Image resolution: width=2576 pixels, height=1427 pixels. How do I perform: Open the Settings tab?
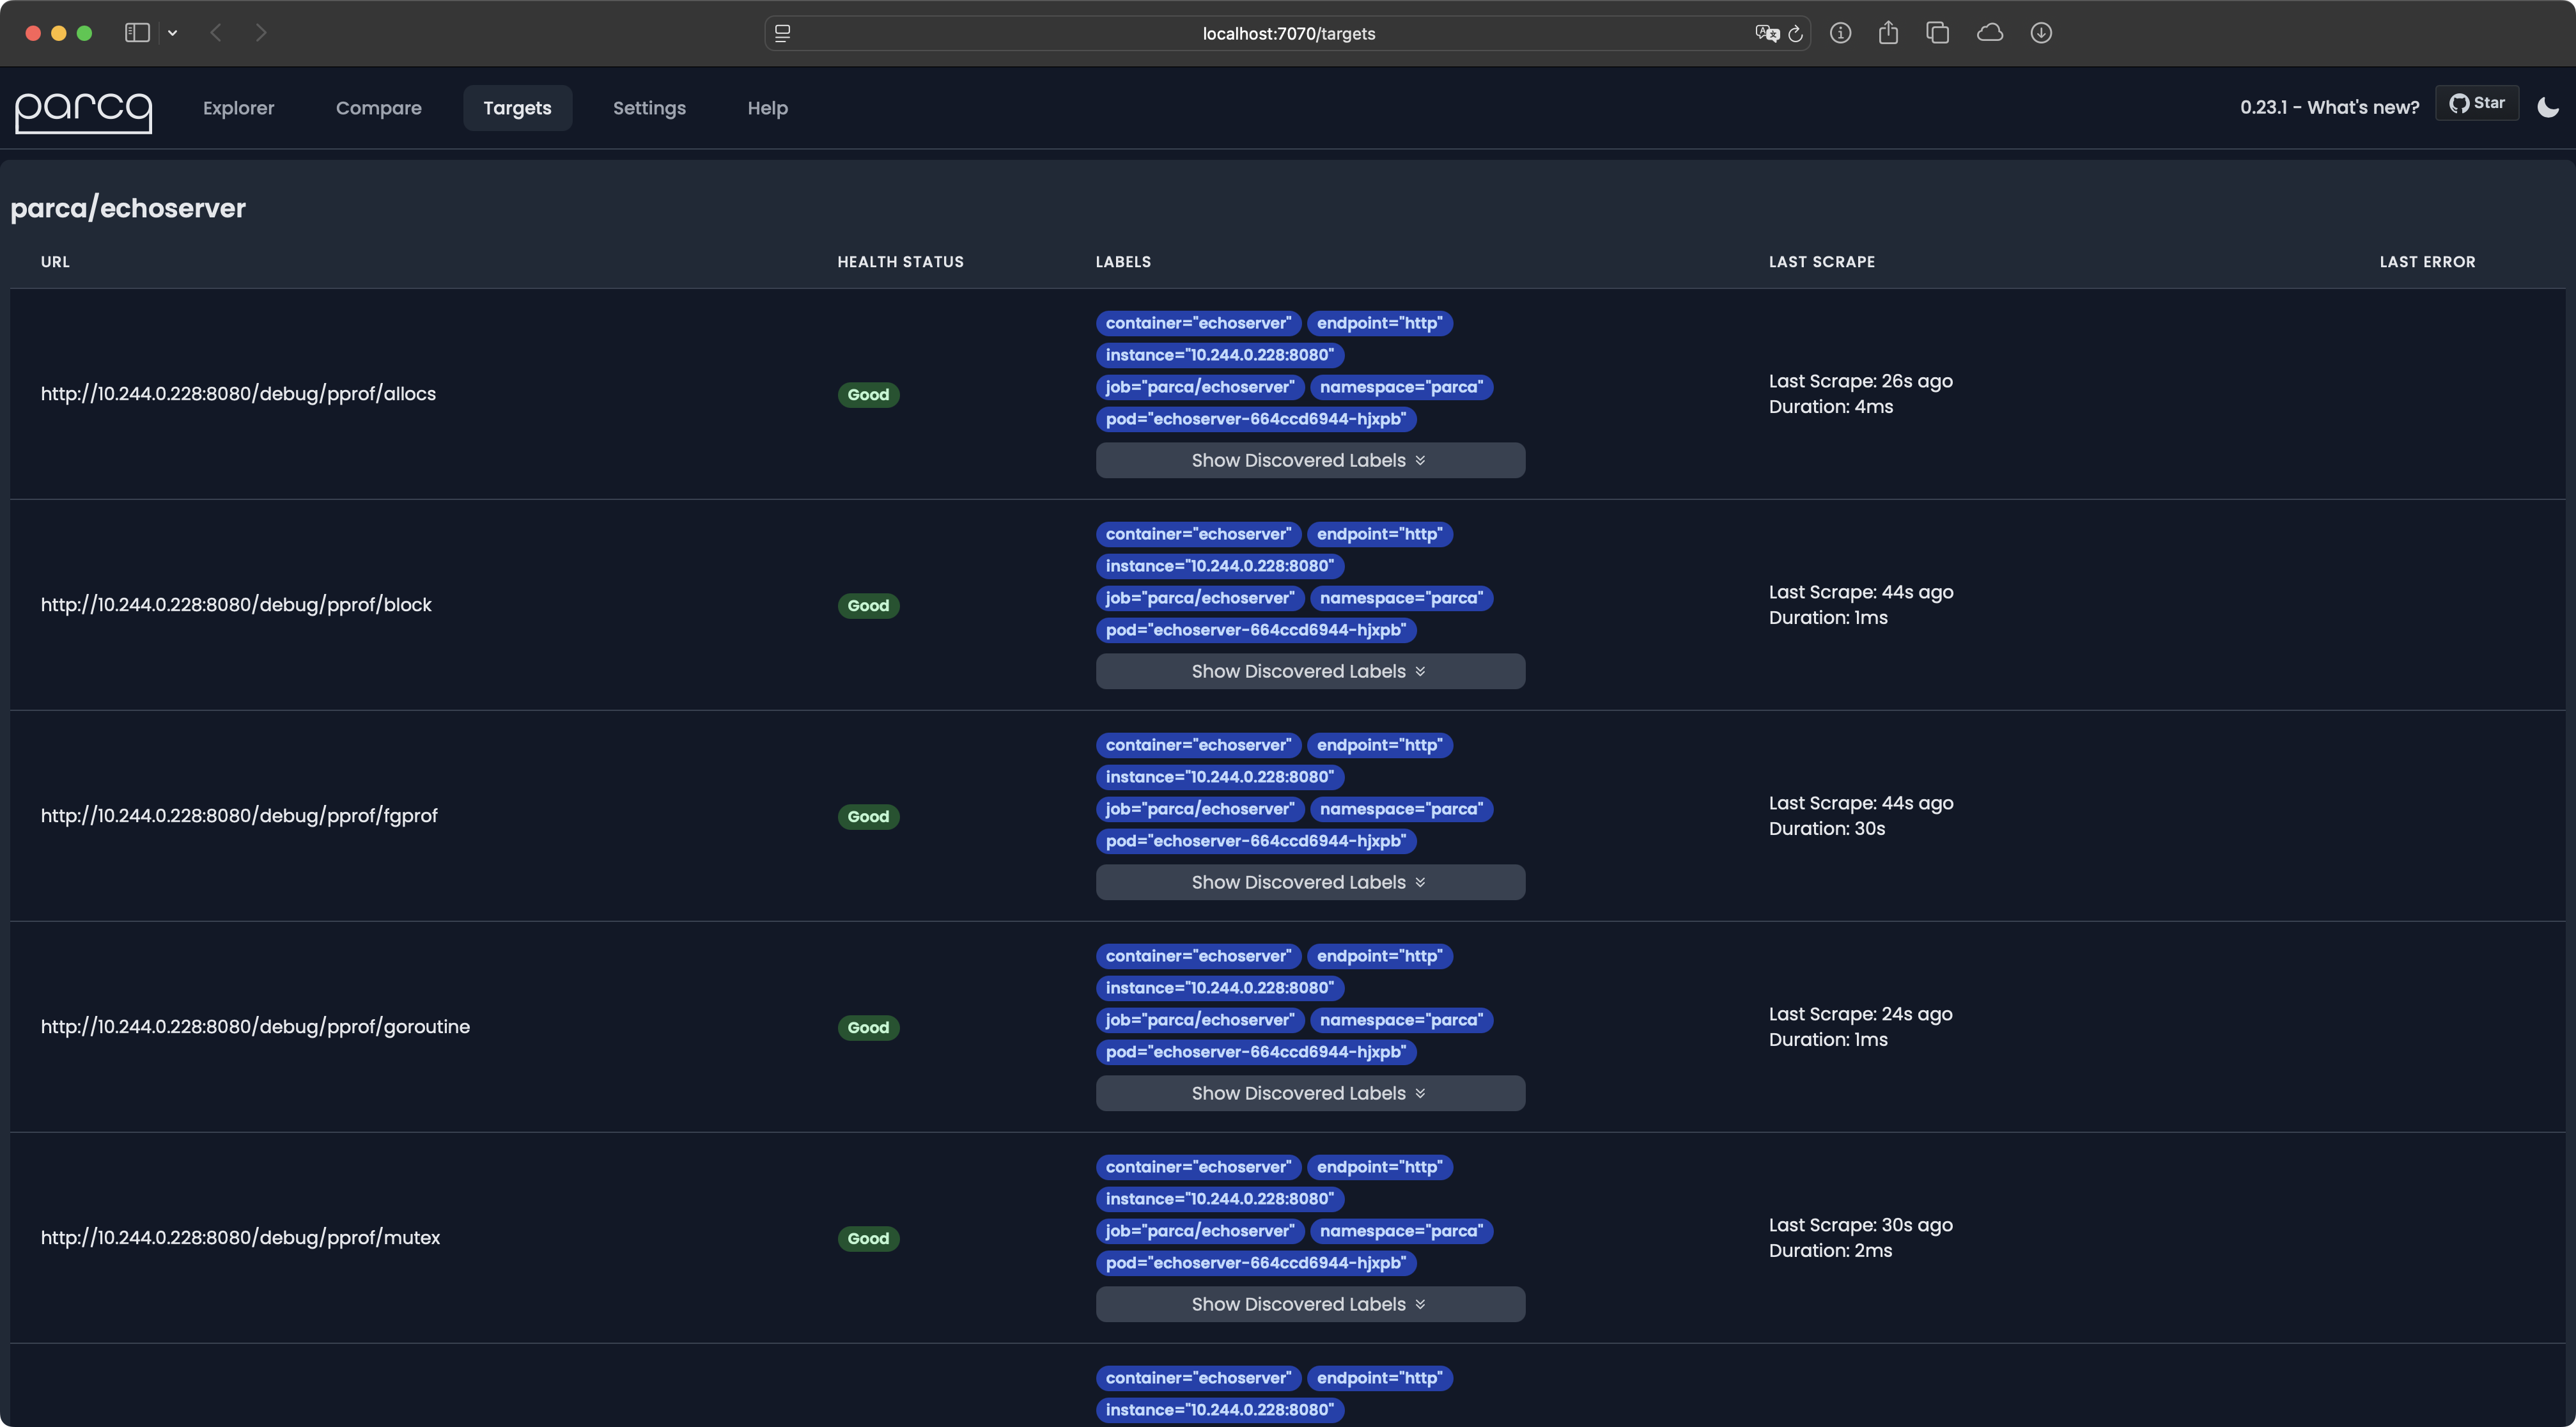649,108
